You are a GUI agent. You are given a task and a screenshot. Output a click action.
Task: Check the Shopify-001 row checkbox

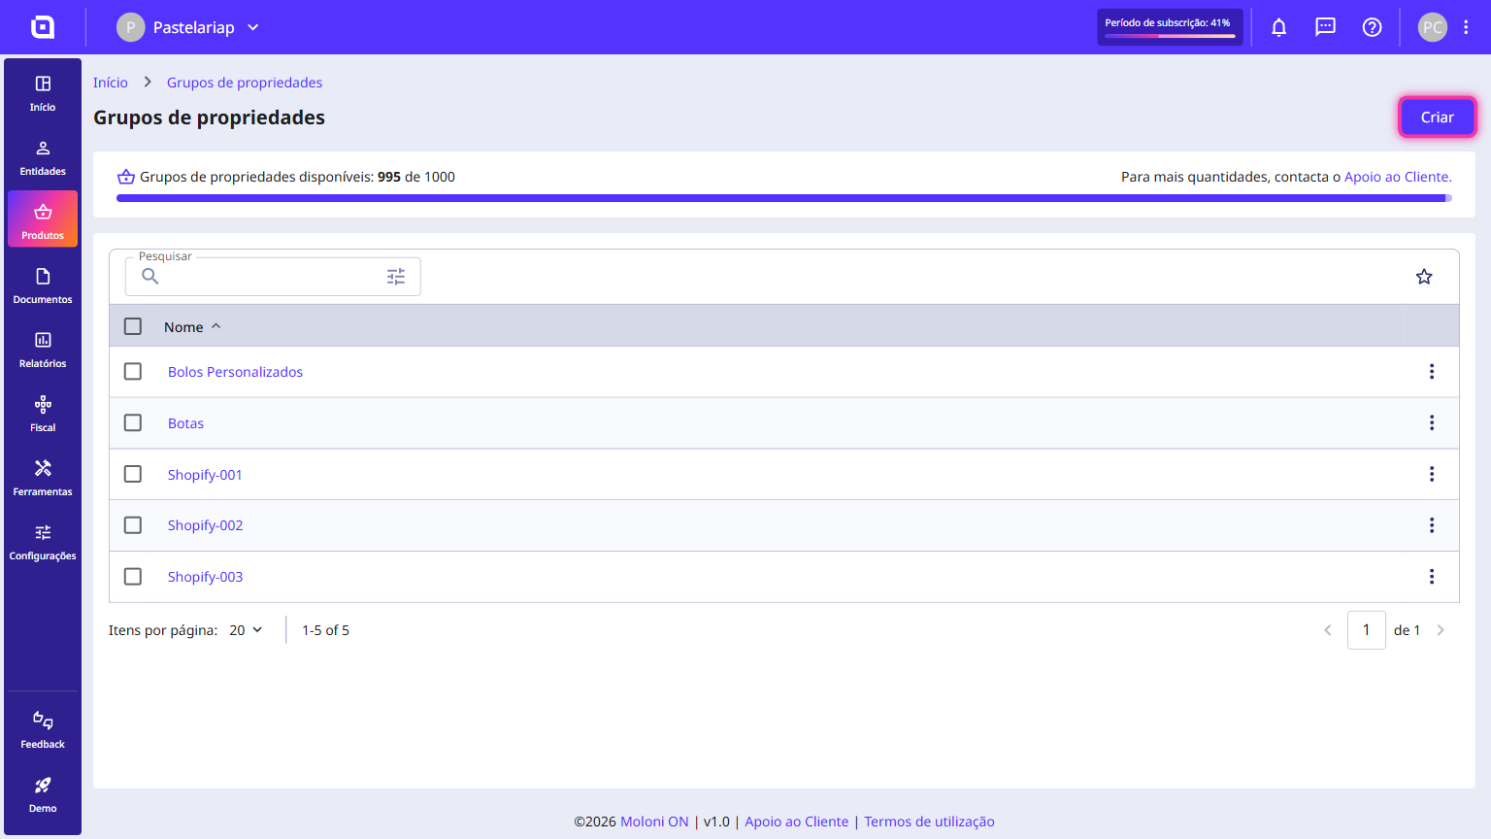point(133,474)
